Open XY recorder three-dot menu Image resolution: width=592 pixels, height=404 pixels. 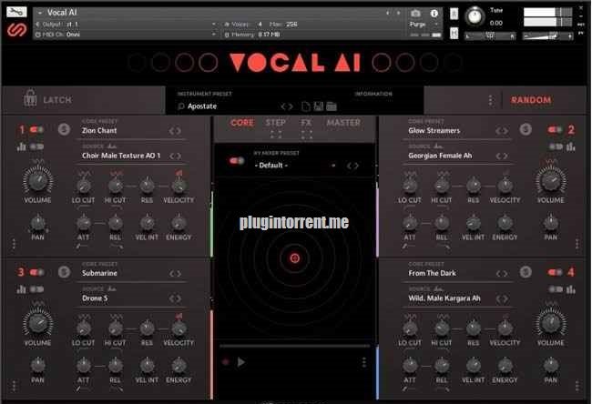coord(363,362)
